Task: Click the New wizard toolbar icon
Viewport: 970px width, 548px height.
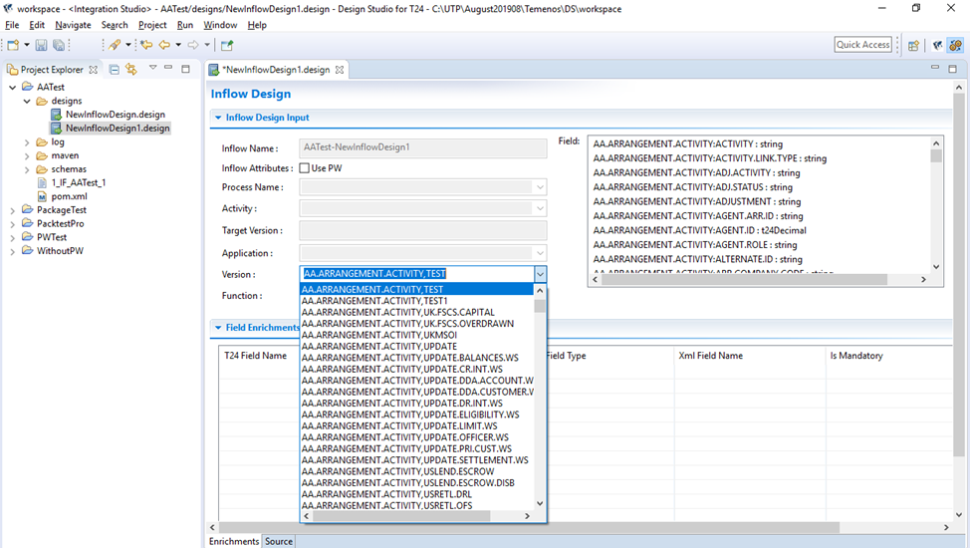Action: (13, 45)
